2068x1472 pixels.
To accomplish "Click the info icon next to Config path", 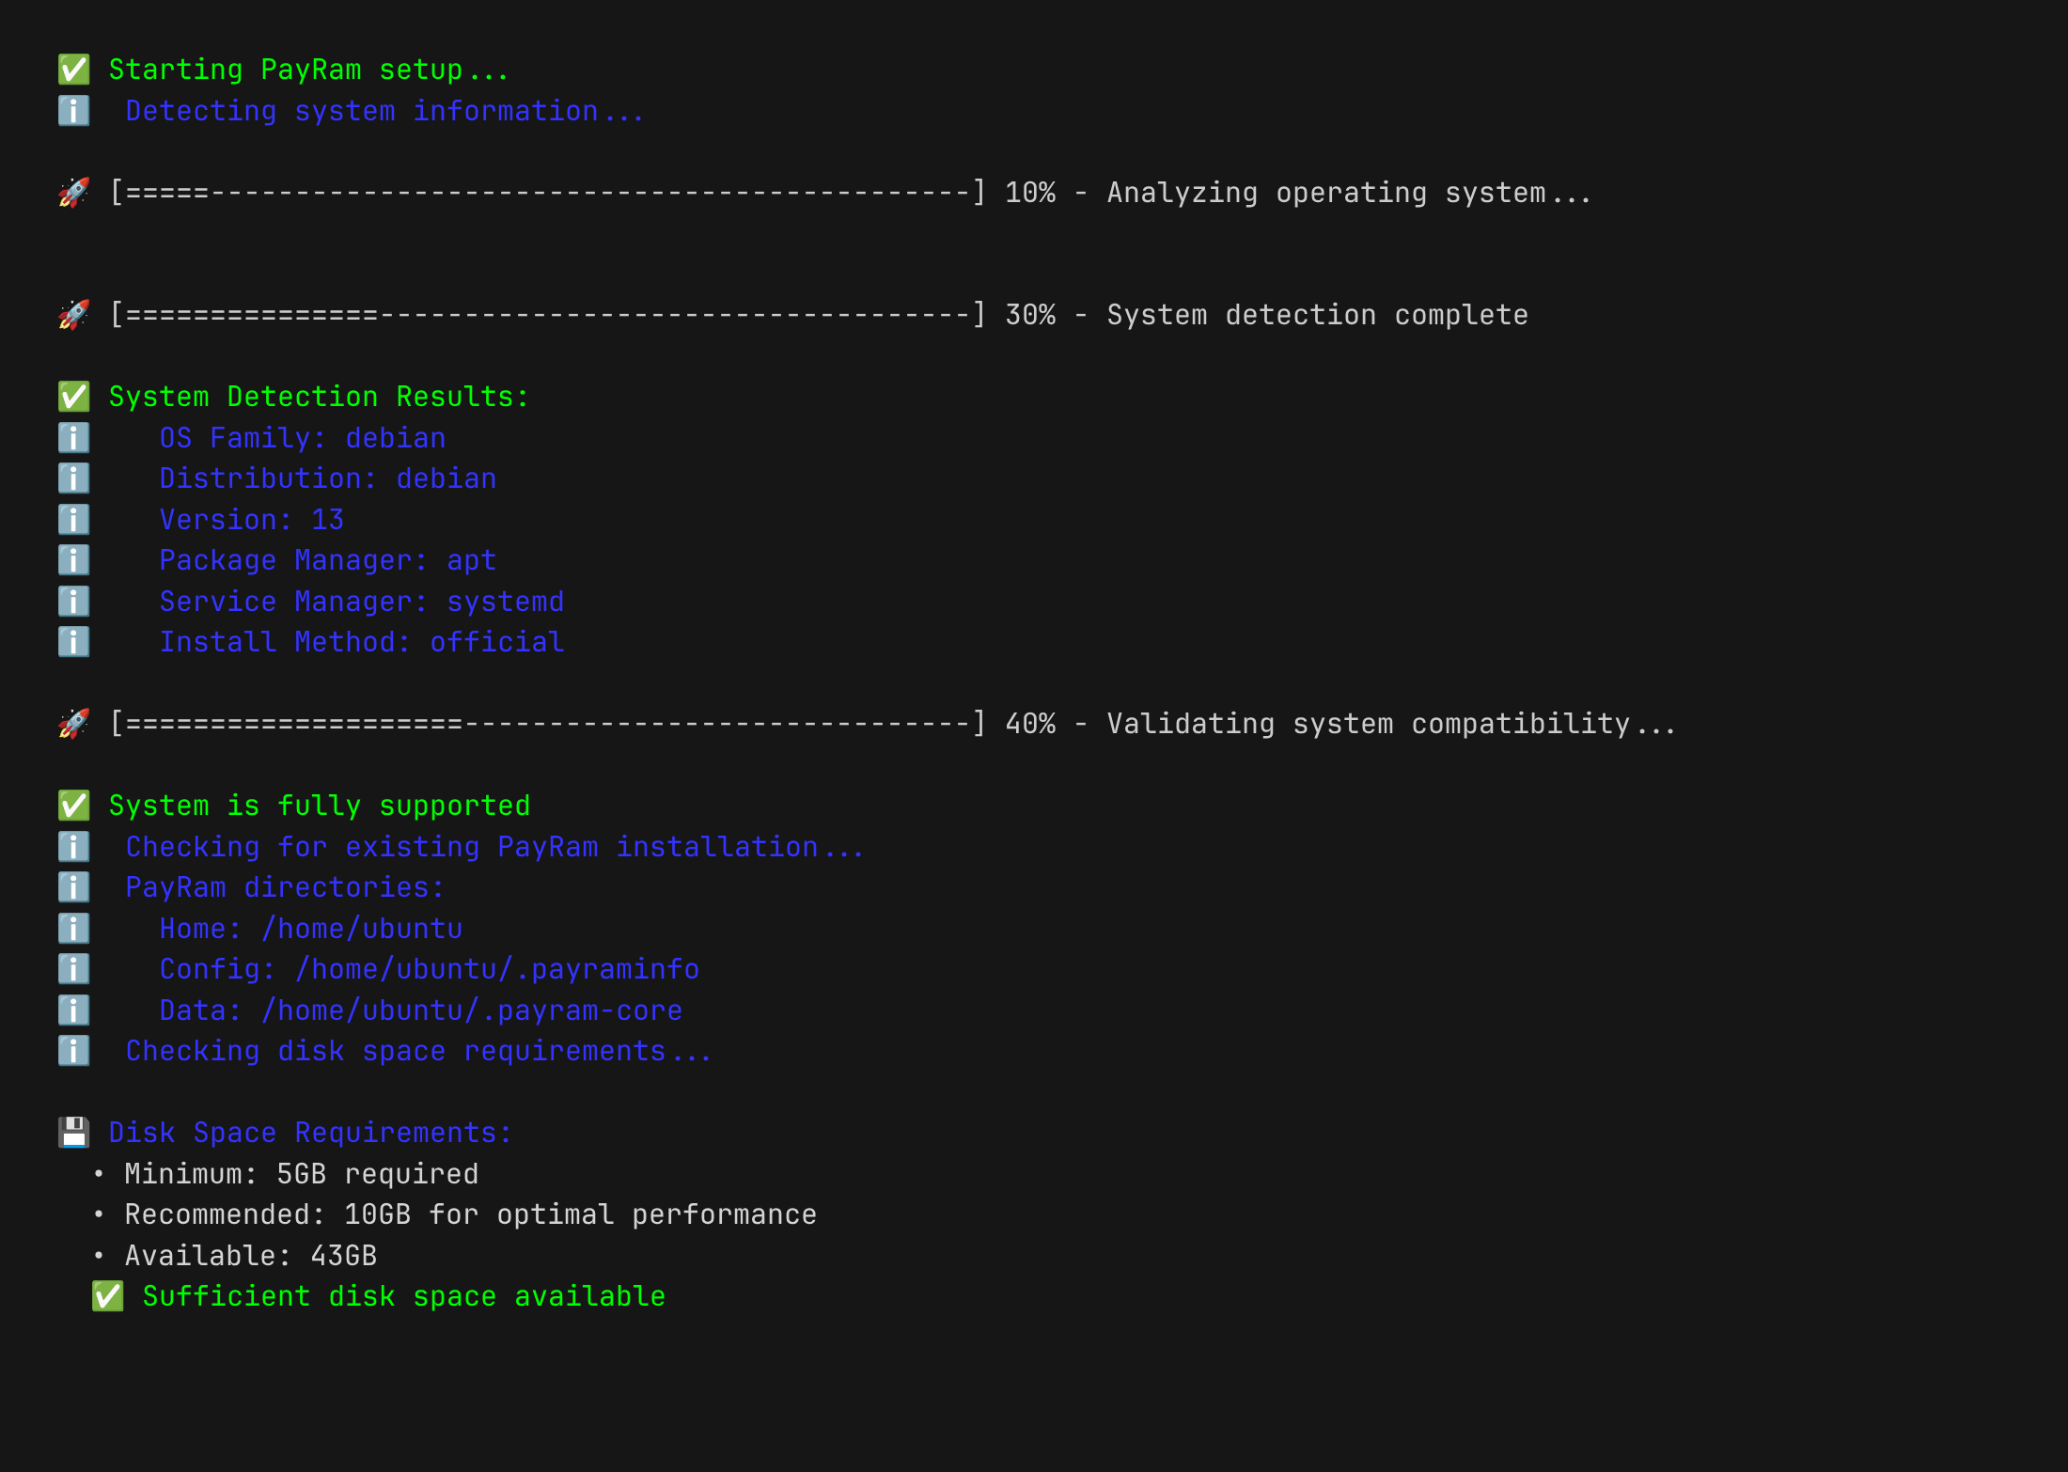I will 74,969.
